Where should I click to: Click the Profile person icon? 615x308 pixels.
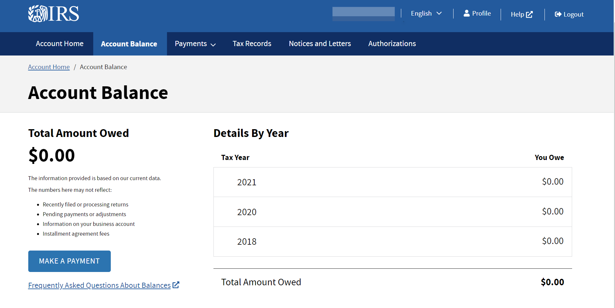click(x=467, y=13)
